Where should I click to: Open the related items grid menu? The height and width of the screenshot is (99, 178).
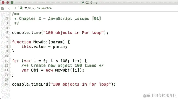click(3, 8)
